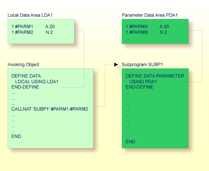Click the 'DEFINE DATA PARAMETER' line
This screenshot has width=209, height=171.
click(155, 76)
